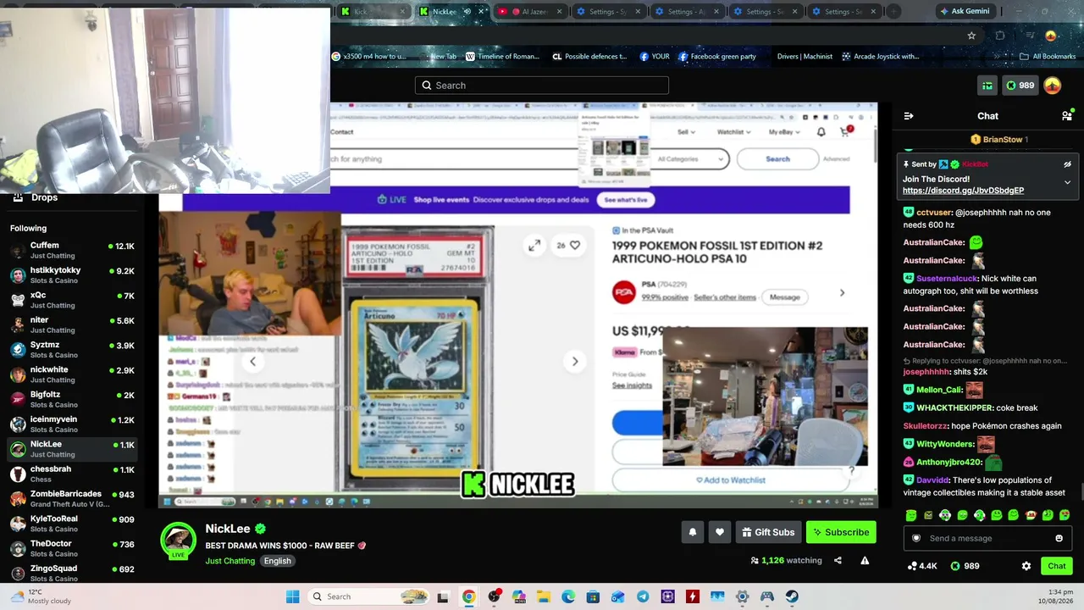Click the green icon beside the KICKs balance
The height and width of the screenshot is (610, 1084).
(x=987, y=86)
